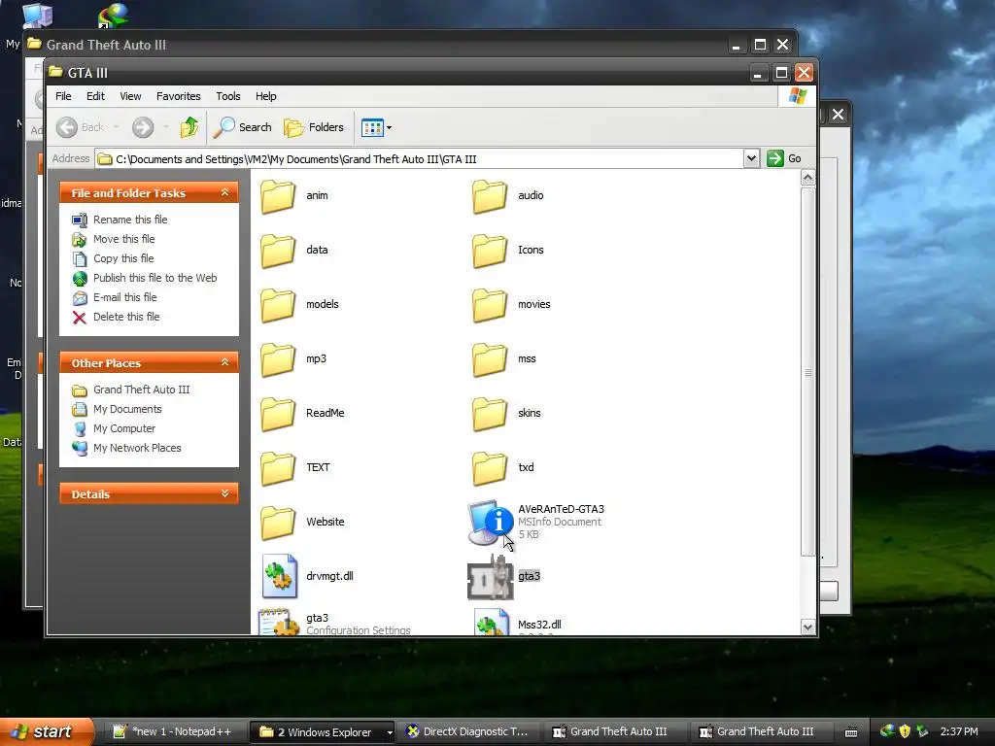
Task: Select the drvmgt.dll file icon
Action: [x=280, y=576]
